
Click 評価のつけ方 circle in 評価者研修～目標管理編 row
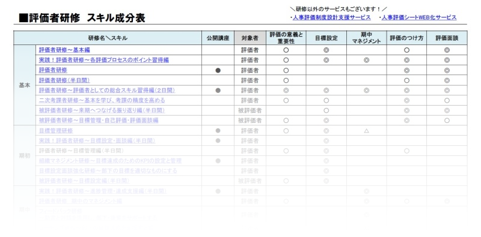406,151
